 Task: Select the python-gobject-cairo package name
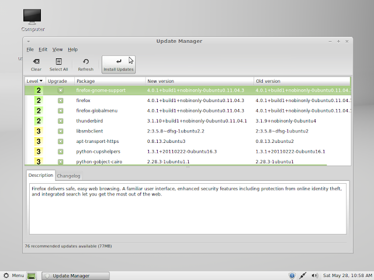(99, 162)
